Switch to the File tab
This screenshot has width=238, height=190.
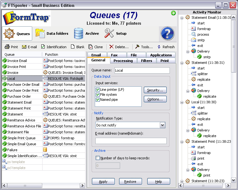pyautogui.click(x=136, y=55)
